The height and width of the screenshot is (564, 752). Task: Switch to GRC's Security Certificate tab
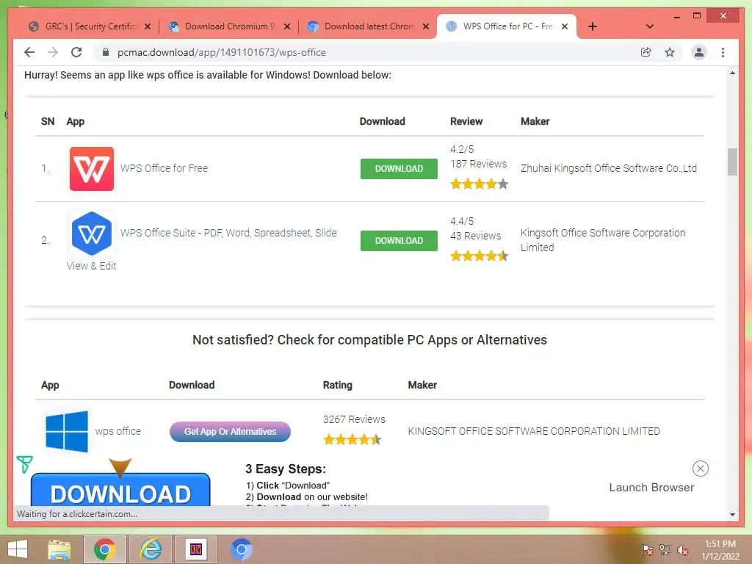(x=89, y=26)
